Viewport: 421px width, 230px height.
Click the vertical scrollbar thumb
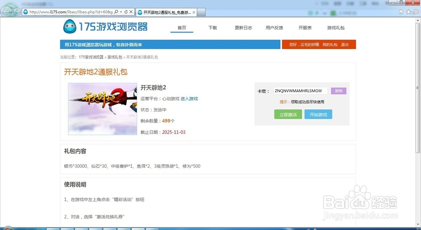tap(418, 88)
